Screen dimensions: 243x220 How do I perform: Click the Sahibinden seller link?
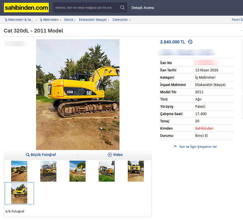coord(204,128)
